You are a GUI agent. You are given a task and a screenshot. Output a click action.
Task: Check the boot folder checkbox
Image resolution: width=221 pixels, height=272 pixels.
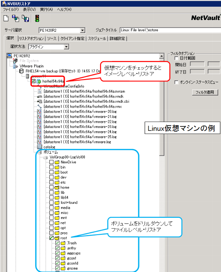coord(51,172)
